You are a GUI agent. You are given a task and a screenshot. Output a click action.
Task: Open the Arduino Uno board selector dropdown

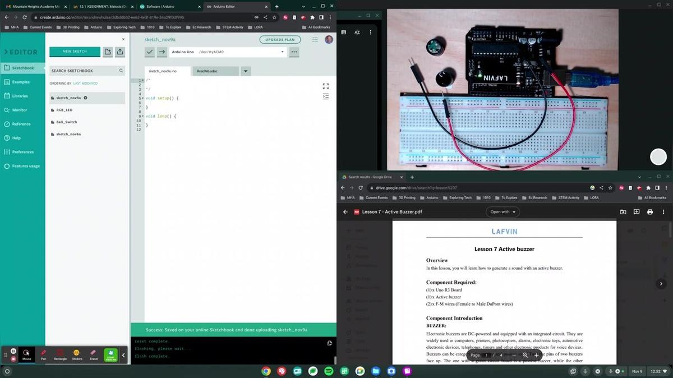coord(228,52)
